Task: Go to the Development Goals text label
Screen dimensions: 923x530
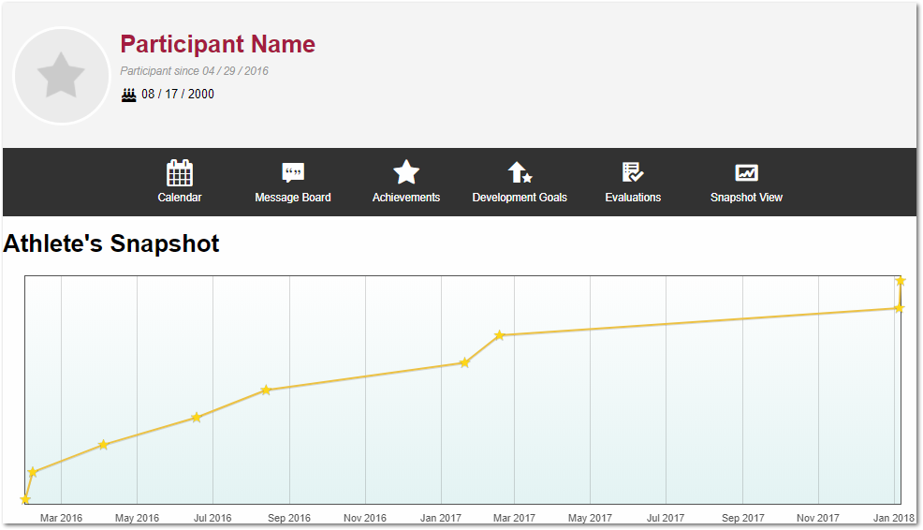Action: click(520, 198)
